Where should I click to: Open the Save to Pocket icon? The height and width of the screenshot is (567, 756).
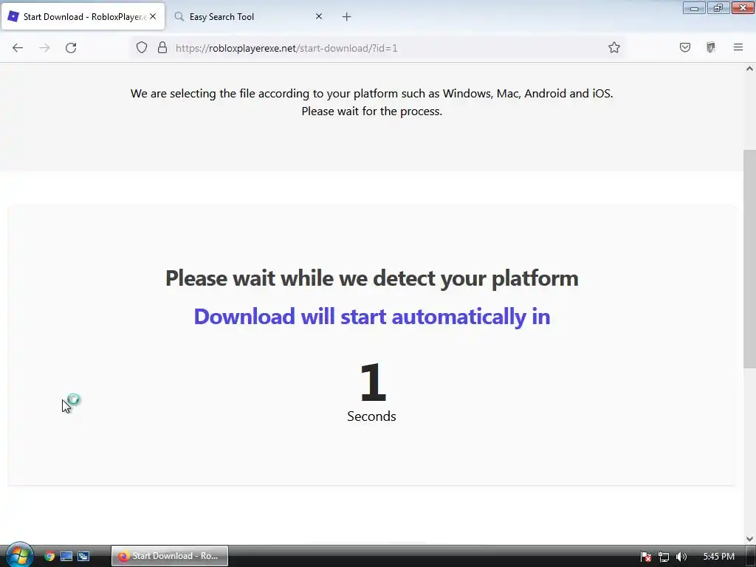[684, 47]
